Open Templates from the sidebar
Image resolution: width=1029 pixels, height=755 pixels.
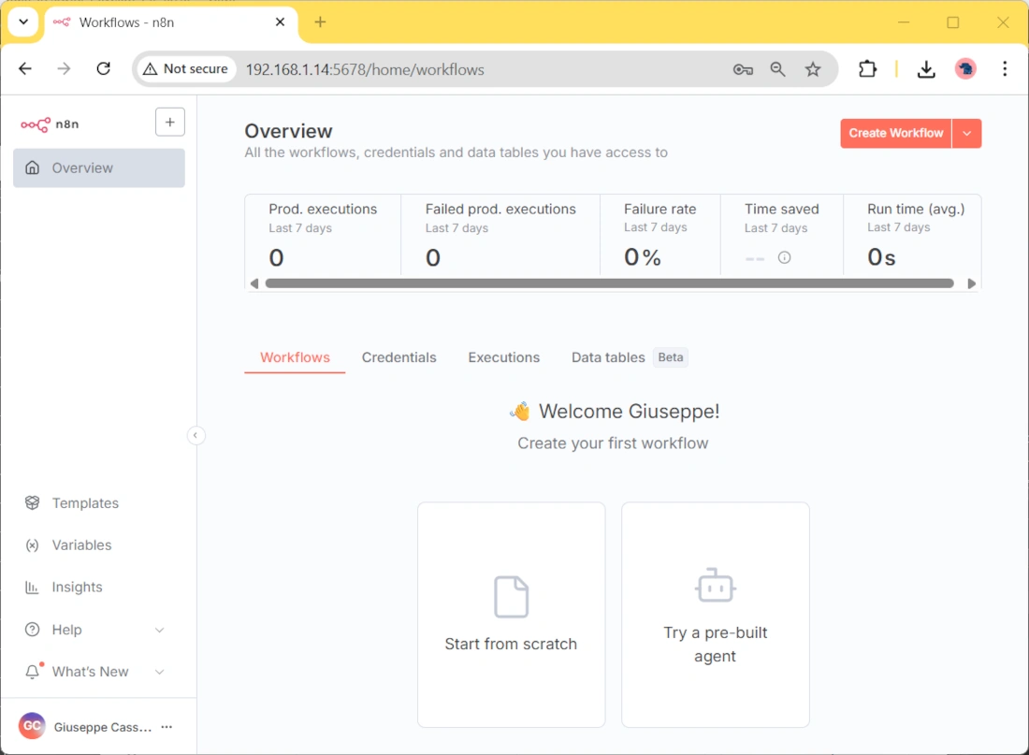click(x=85, y=503)
